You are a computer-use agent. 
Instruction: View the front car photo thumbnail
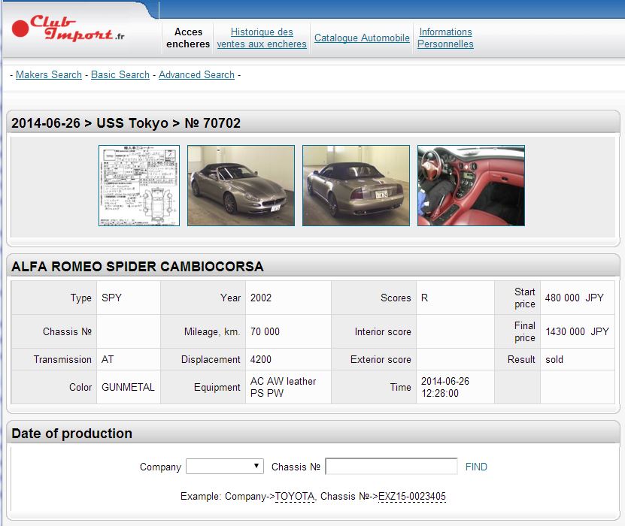(x=241, y=186)
